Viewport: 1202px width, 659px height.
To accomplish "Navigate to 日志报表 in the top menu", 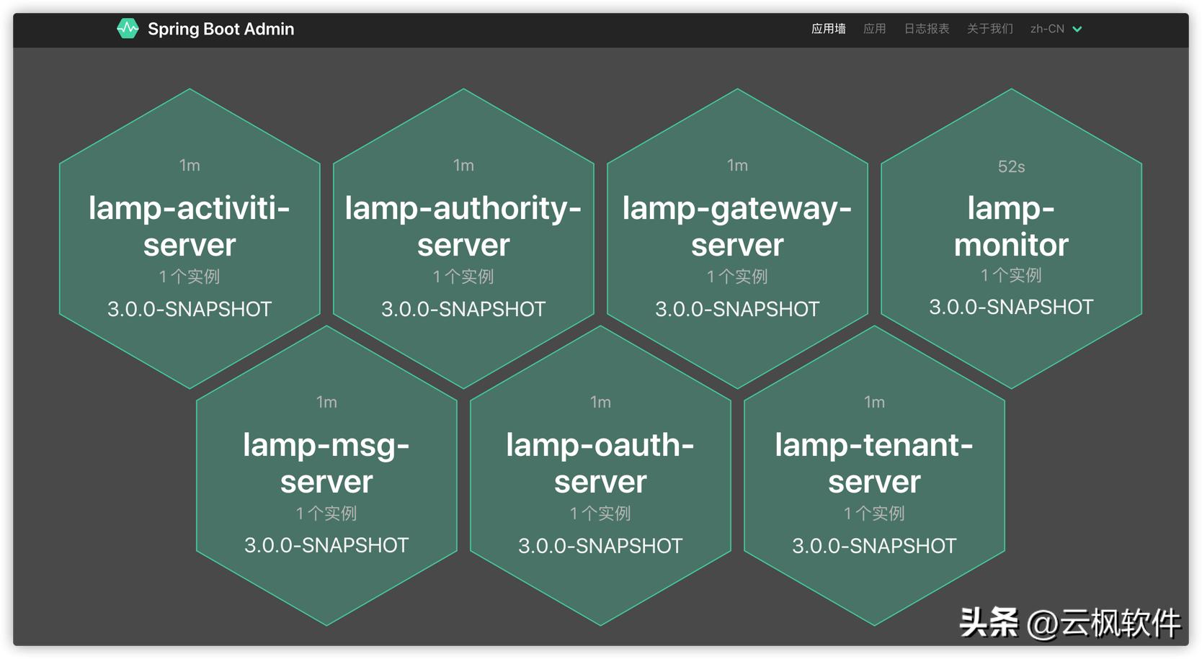I will tap(926, 29).
